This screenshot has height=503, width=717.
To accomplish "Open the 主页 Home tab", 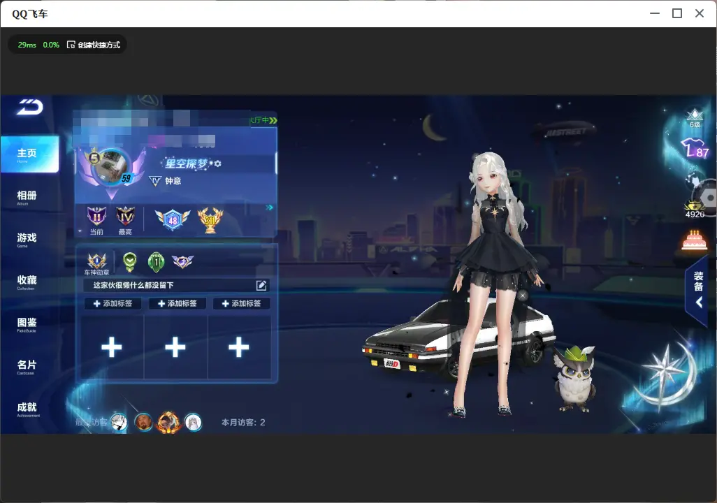I will 29,154.
